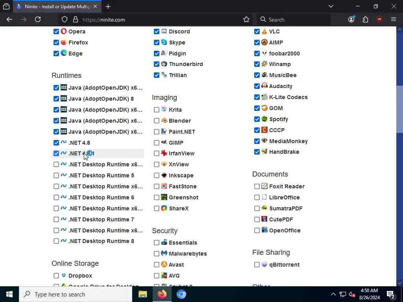Click the GIMP icon
Screen dimensions: 403x302
point(164,142)
